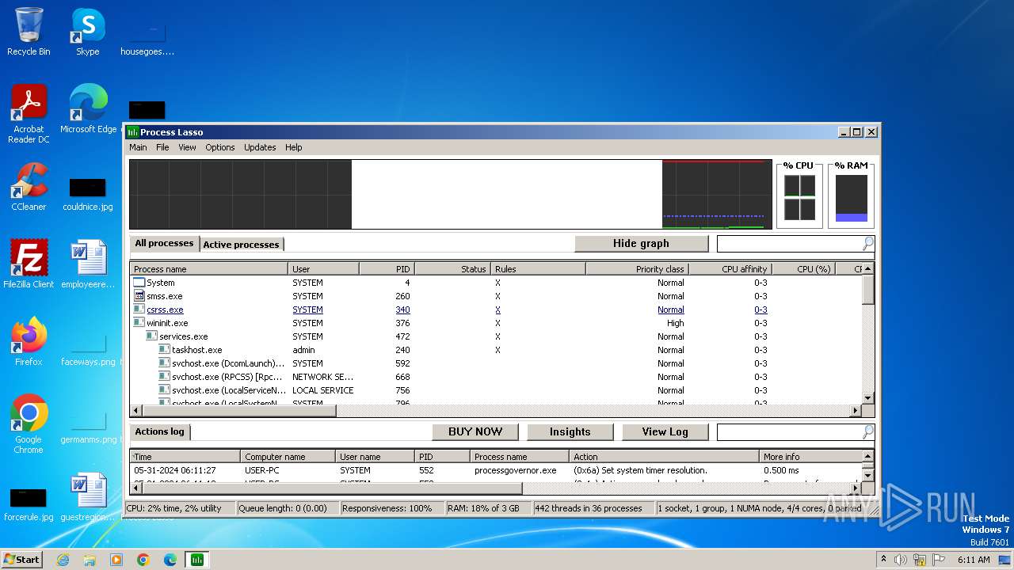Click smss.exe process icon

[x=139, y=296]
